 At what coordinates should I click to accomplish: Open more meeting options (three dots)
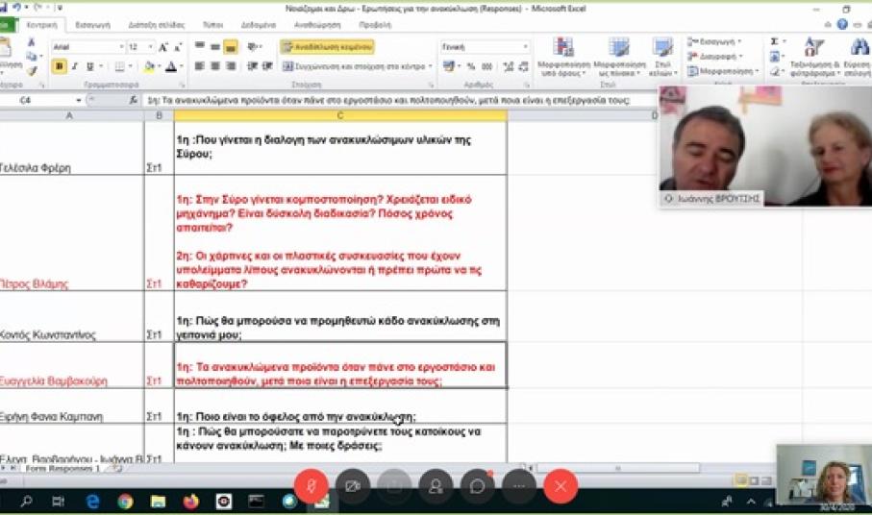tap(519, 486)
